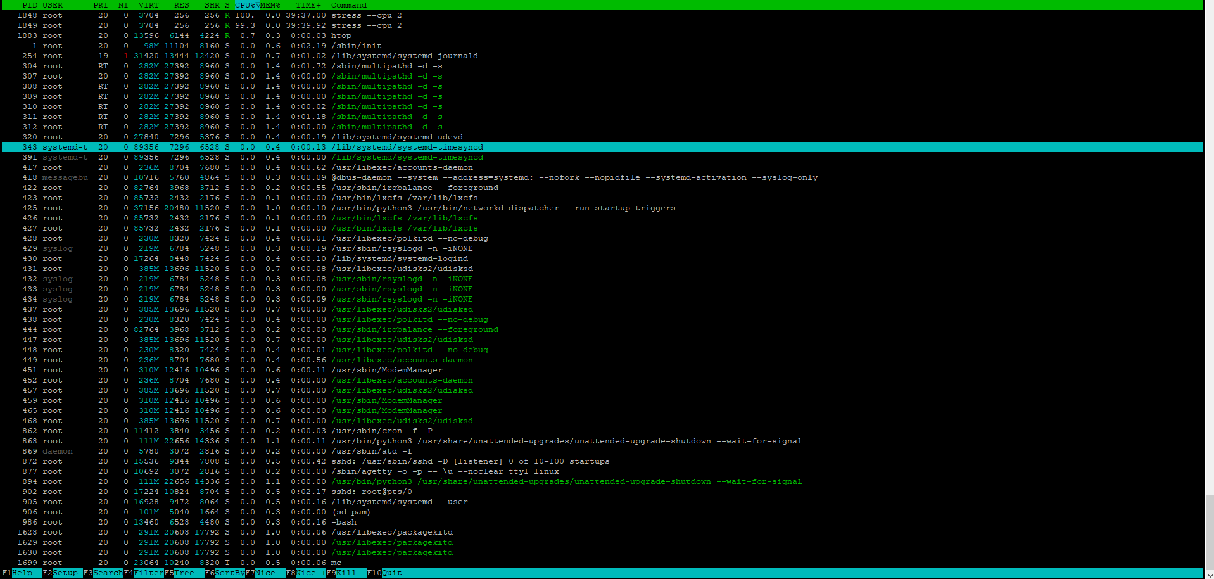Viewport: 1214px width, 579px height.
Task: Open the F6 SortBy menu
Action: coord(225,573)
